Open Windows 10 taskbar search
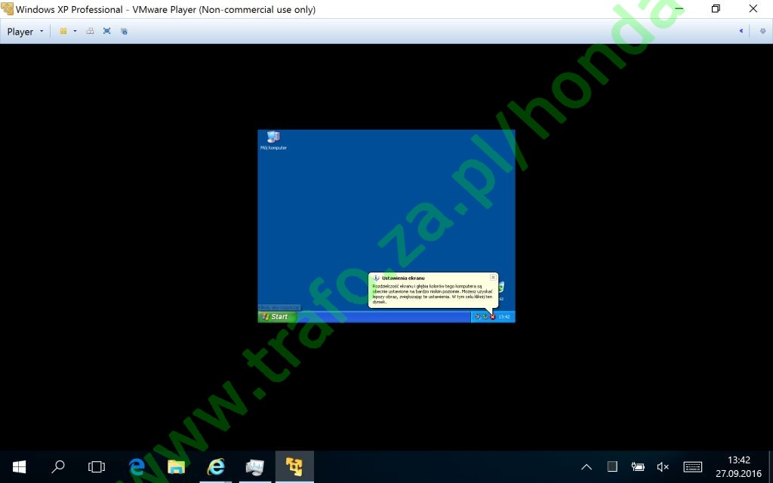 pos(58,466)
